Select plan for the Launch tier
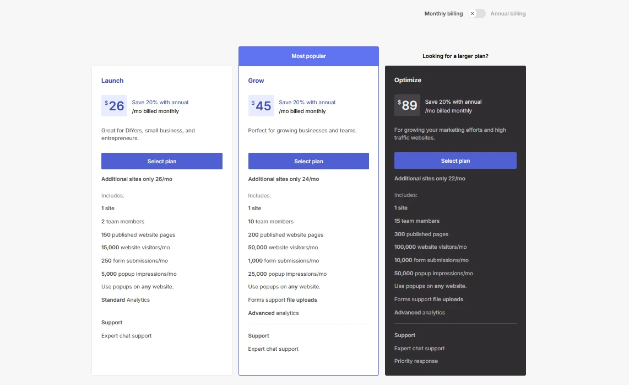 tap(162, 161)
